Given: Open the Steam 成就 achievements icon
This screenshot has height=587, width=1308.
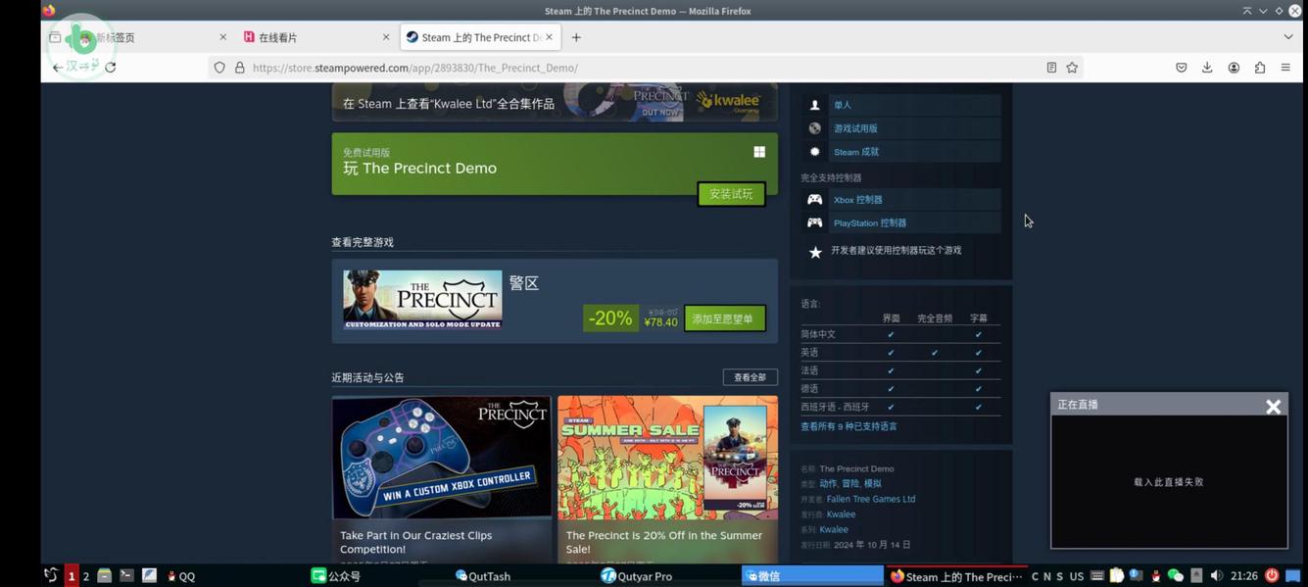Looking at the screenshot, I should tap(814, 151).
